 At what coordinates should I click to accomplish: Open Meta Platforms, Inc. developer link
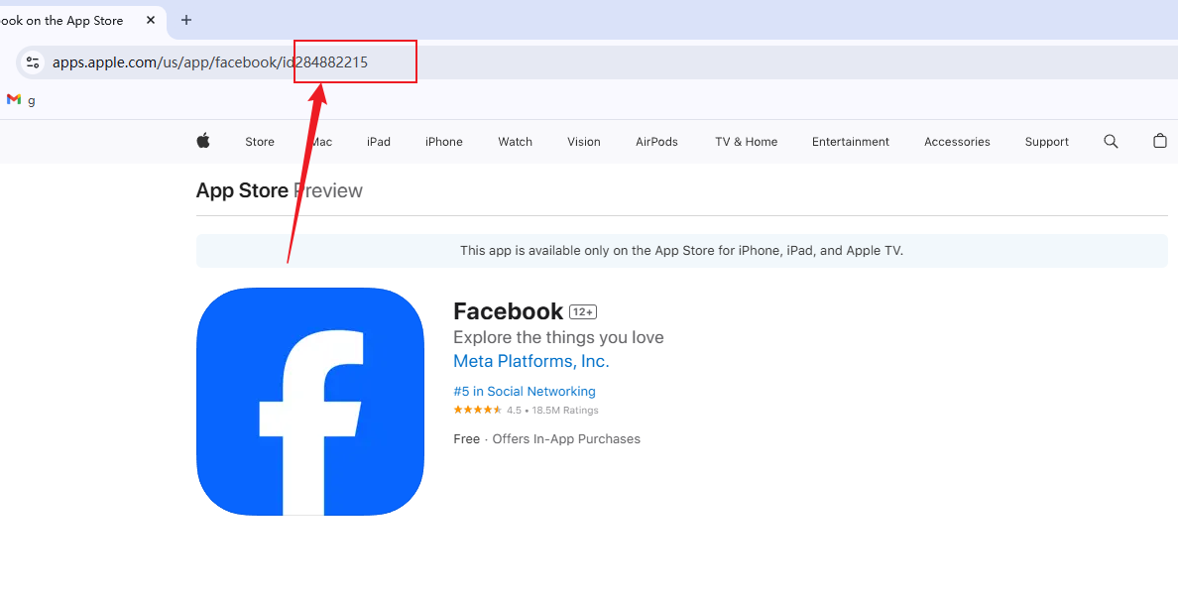click(x=530, y=361)
